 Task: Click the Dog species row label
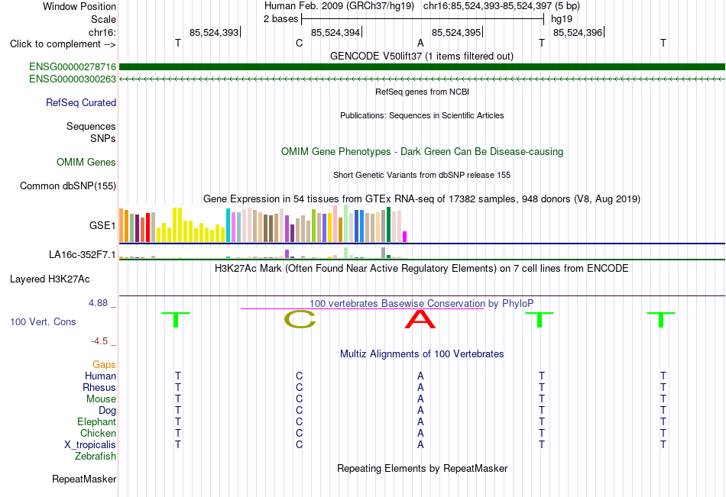tap(107, 411)
